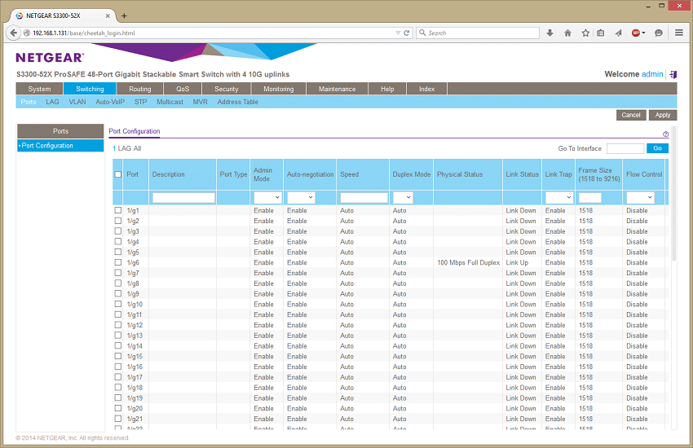693x448 pixels.
Task: Open the LAG submenu
Action: click(52, 102)
